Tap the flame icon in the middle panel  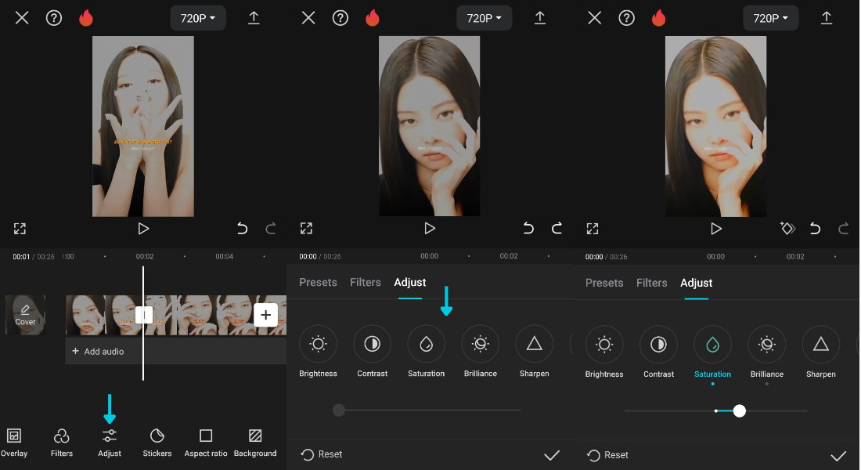click(x=373, y=17)
